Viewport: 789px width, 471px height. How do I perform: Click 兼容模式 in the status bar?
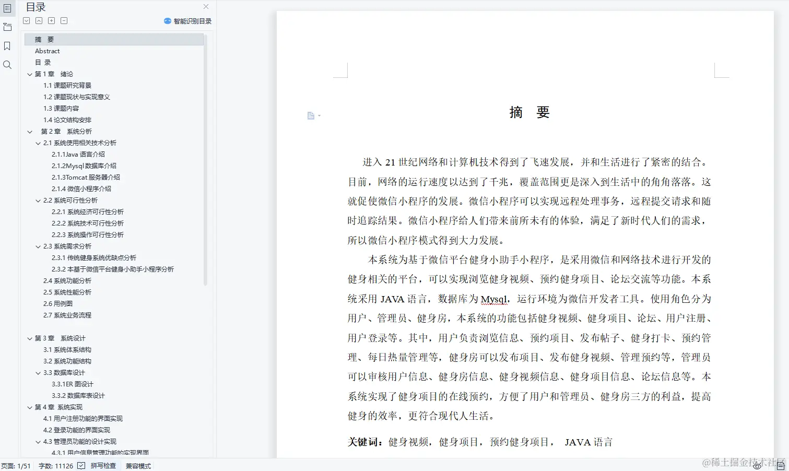click(x=138, y=466)
